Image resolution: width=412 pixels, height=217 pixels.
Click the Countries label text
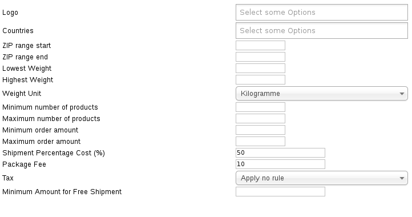coord(18,31)
